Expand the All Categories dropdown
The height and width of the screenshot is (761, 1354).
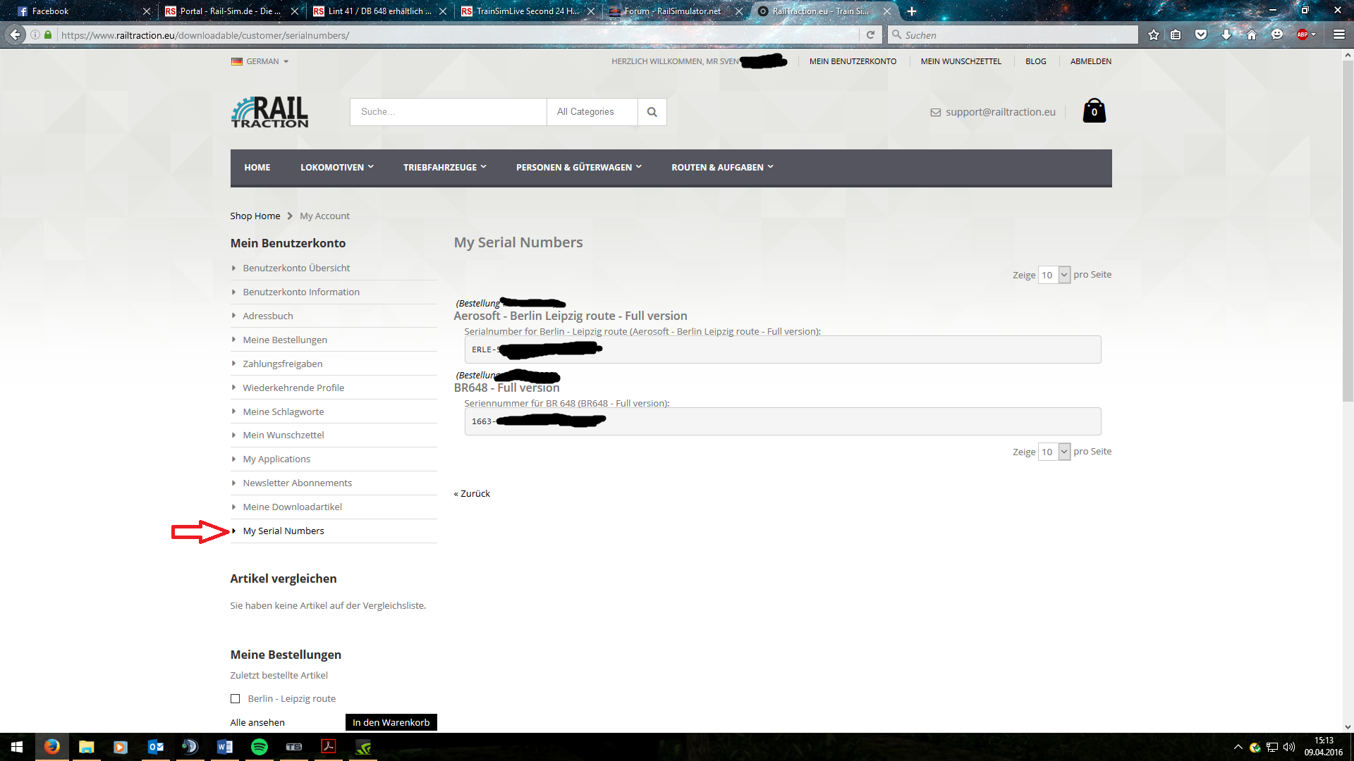tap(592, 112)
